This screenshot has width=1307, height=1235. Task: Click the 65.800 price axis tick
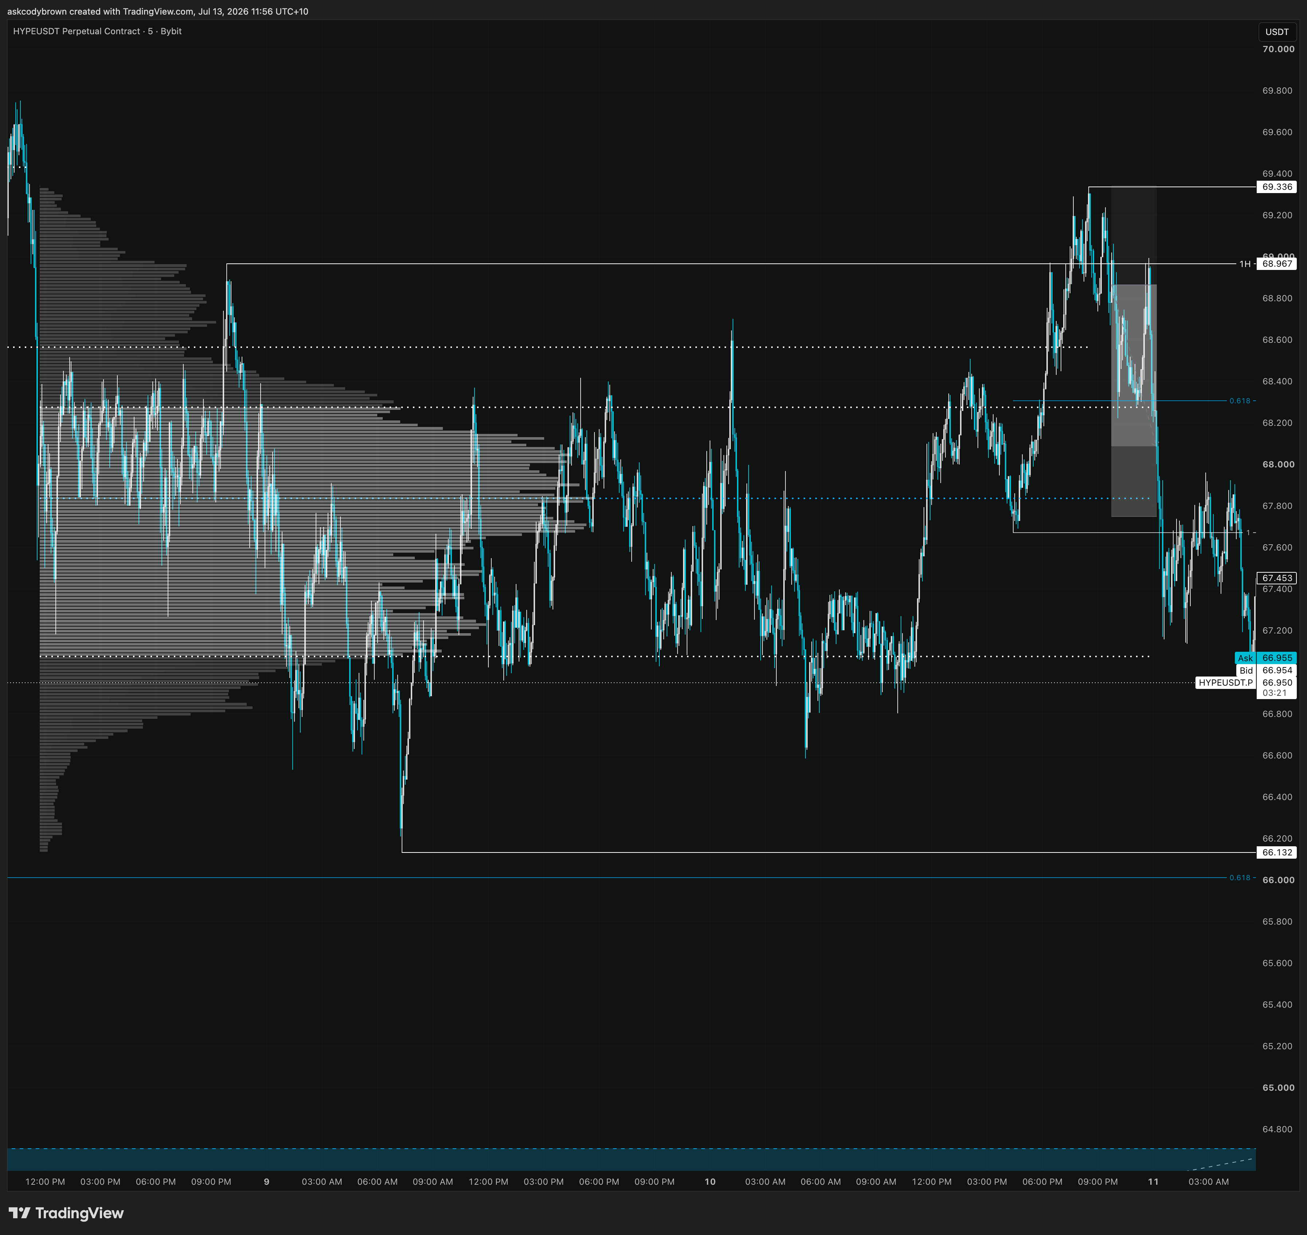coord(1277,921)
